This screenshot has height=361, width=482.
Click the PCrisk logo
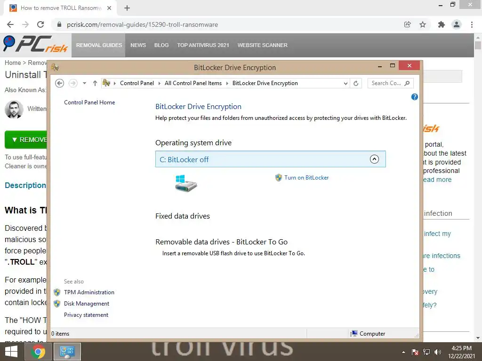tap(36, 45)
